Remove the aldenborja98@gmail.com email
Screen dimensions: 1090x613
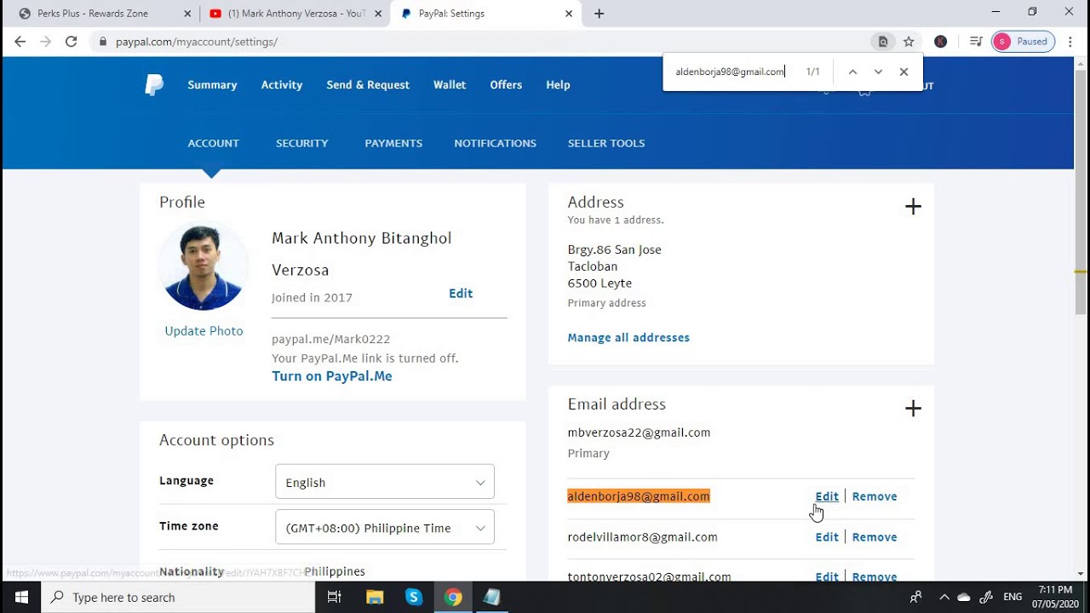tap(875, 496)
